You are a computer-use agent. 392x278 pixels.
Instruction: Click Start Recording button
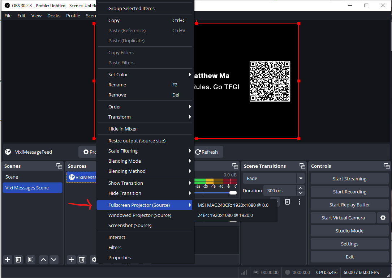tap(349, 192)
